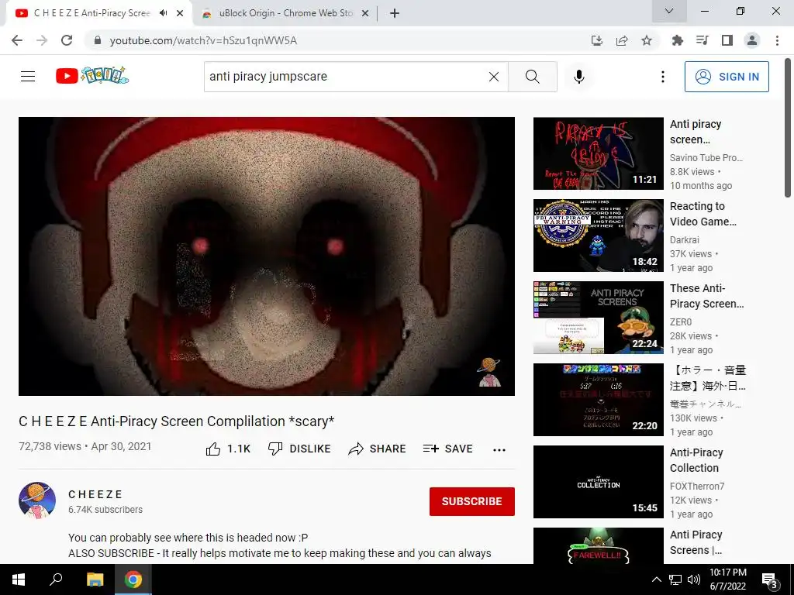Open the volume tray icon
Viewport: 794px width, 595px height.
pyautogui.click(x=694, y=580)
